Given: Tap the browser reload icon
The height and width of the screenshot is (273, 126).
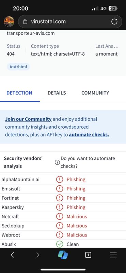Looking at the screenshot, I should coord(114,21).
